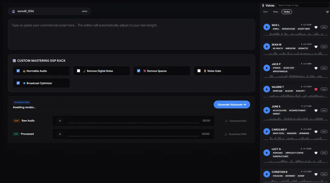Choose MAX L with Elegir button
Screen dimensions: 330x183
point(324,27)
